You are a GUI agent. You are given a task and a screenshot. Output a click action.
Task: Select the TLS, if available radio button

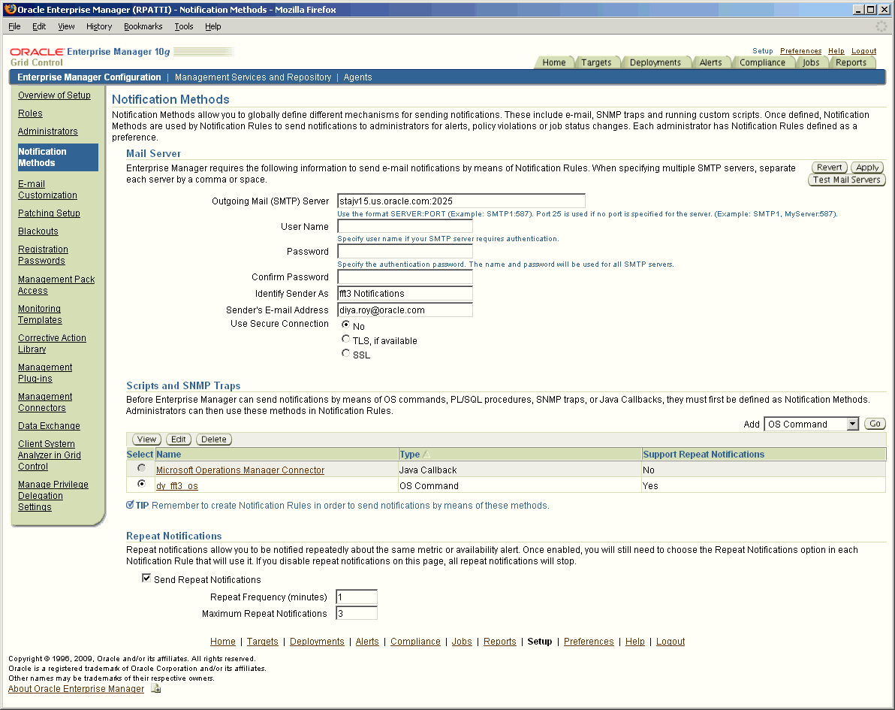tap(345, 340)
